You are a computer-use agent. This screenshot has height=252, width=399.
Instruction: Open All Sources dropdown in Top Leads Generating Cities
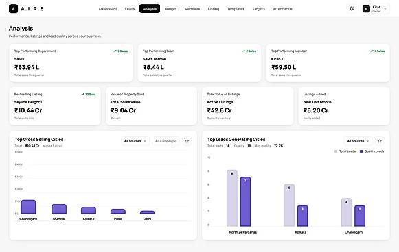[358, 141]
